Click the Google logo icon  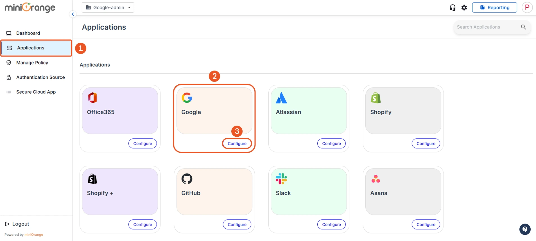coord(187,98)
